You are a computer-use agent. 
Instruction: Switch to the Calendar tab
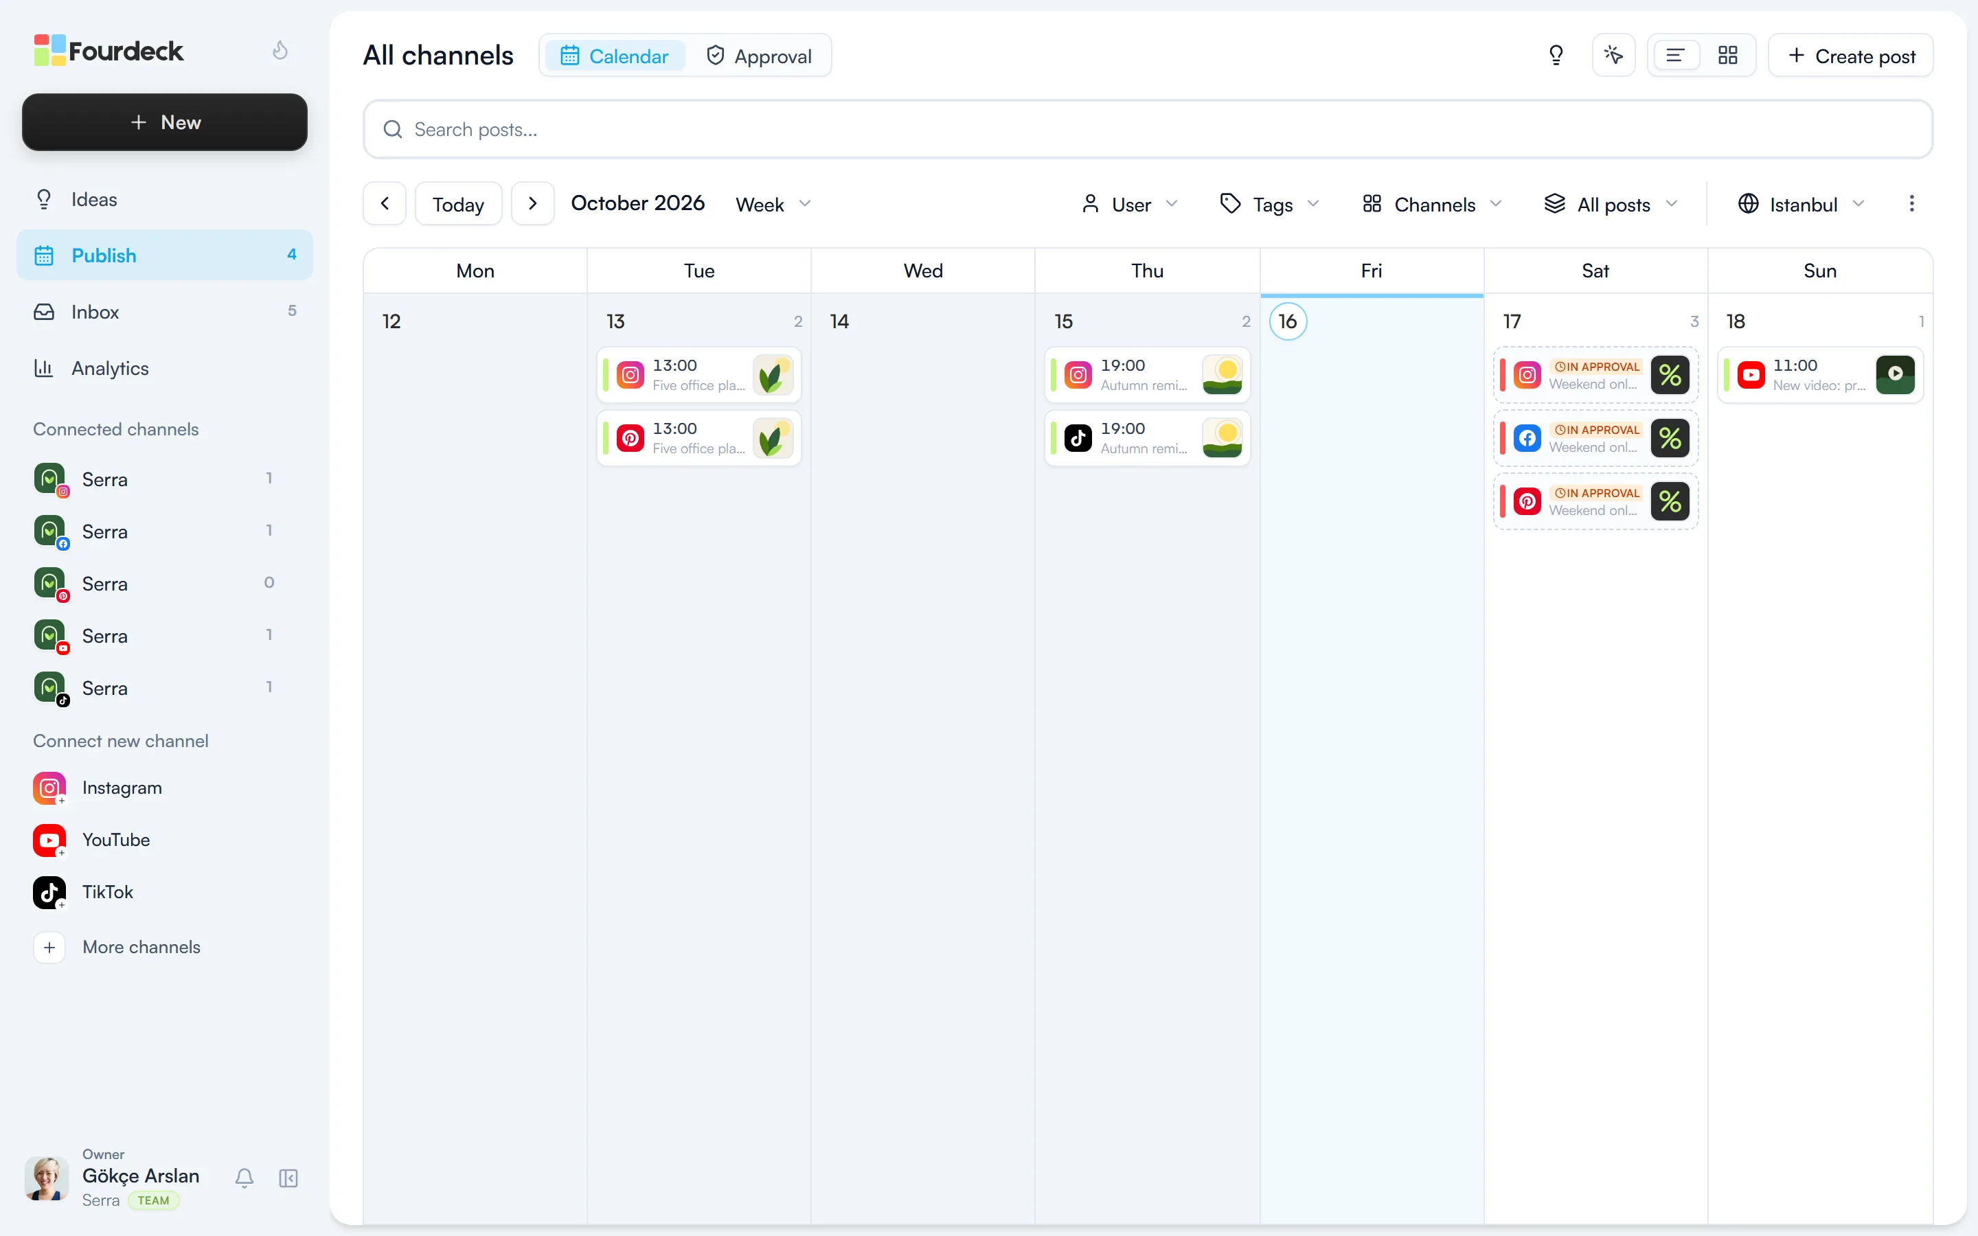(x=615, y=56)
